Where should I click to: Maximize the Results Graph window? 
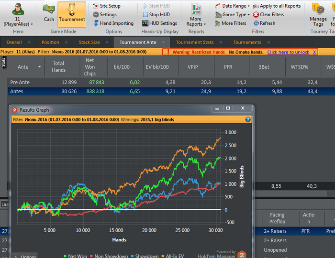click(x=228, y=108)
